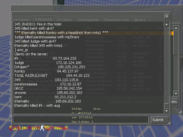Click the Counter-Strike logo
This screenshot has width=183, height=137.
coord(39,128)
